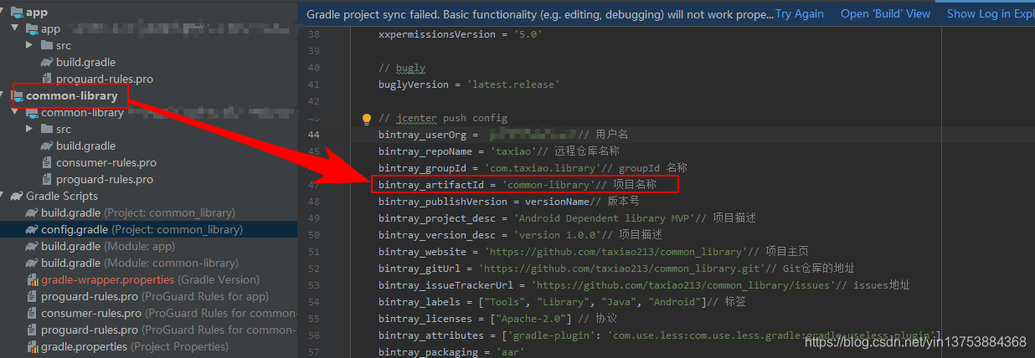Click the bintray_gitUrl line
Image resolution: width=1035 pixels, height=358 pixels.
[615, 268]
